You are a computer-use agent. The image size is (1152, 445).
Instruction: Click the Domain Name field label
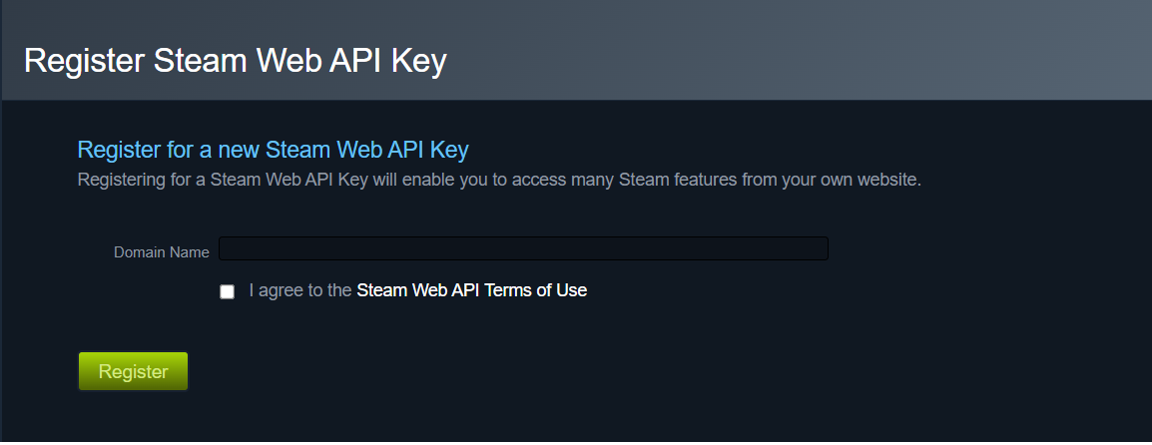coord(161,252)
